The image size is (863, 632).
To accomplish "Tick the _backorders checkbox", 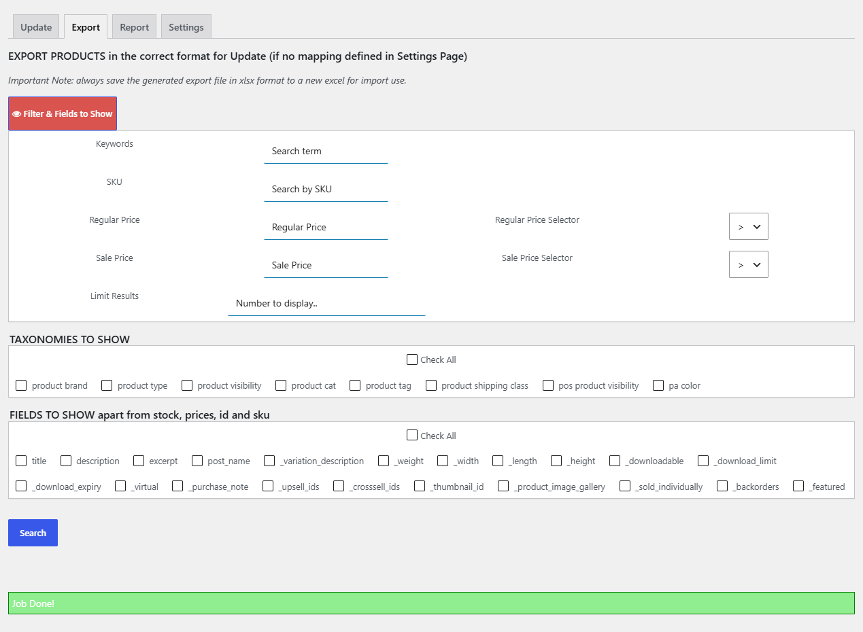I will [722, 486].
